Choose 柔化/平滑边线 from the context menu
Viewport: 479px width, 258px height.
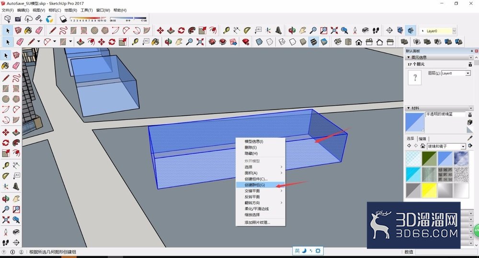pos(260,209)
